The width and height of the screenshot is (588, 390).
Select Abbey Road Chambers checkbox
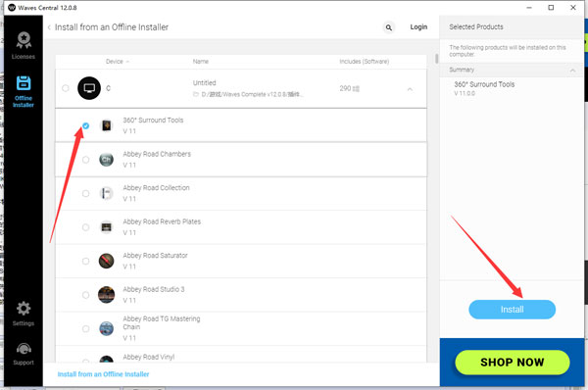click(x=86, y=160)
